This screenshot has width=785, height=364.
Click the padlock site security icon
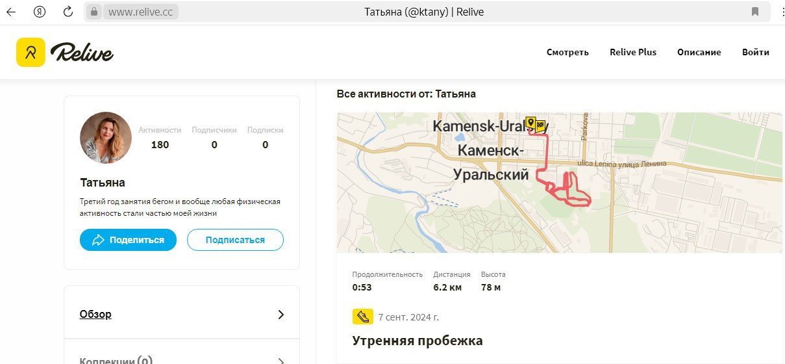(94, 12)
